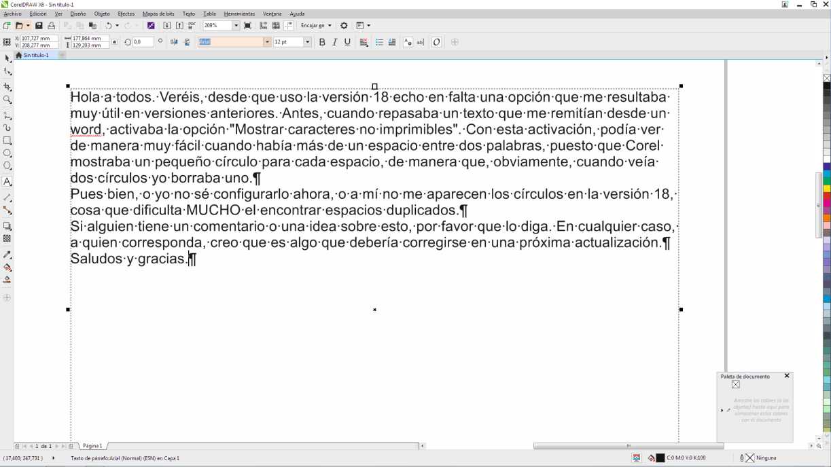831x467 pixels.
Task: Click the rotation angle input field
Action: (142, 42)
